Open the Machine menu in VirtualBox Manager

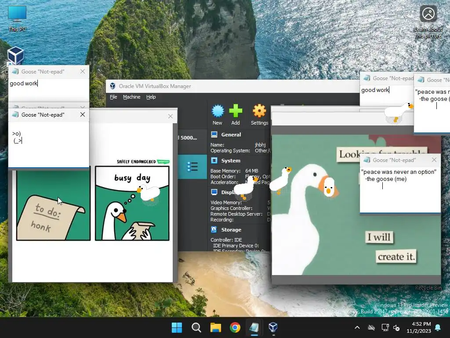tap(132, 97)
